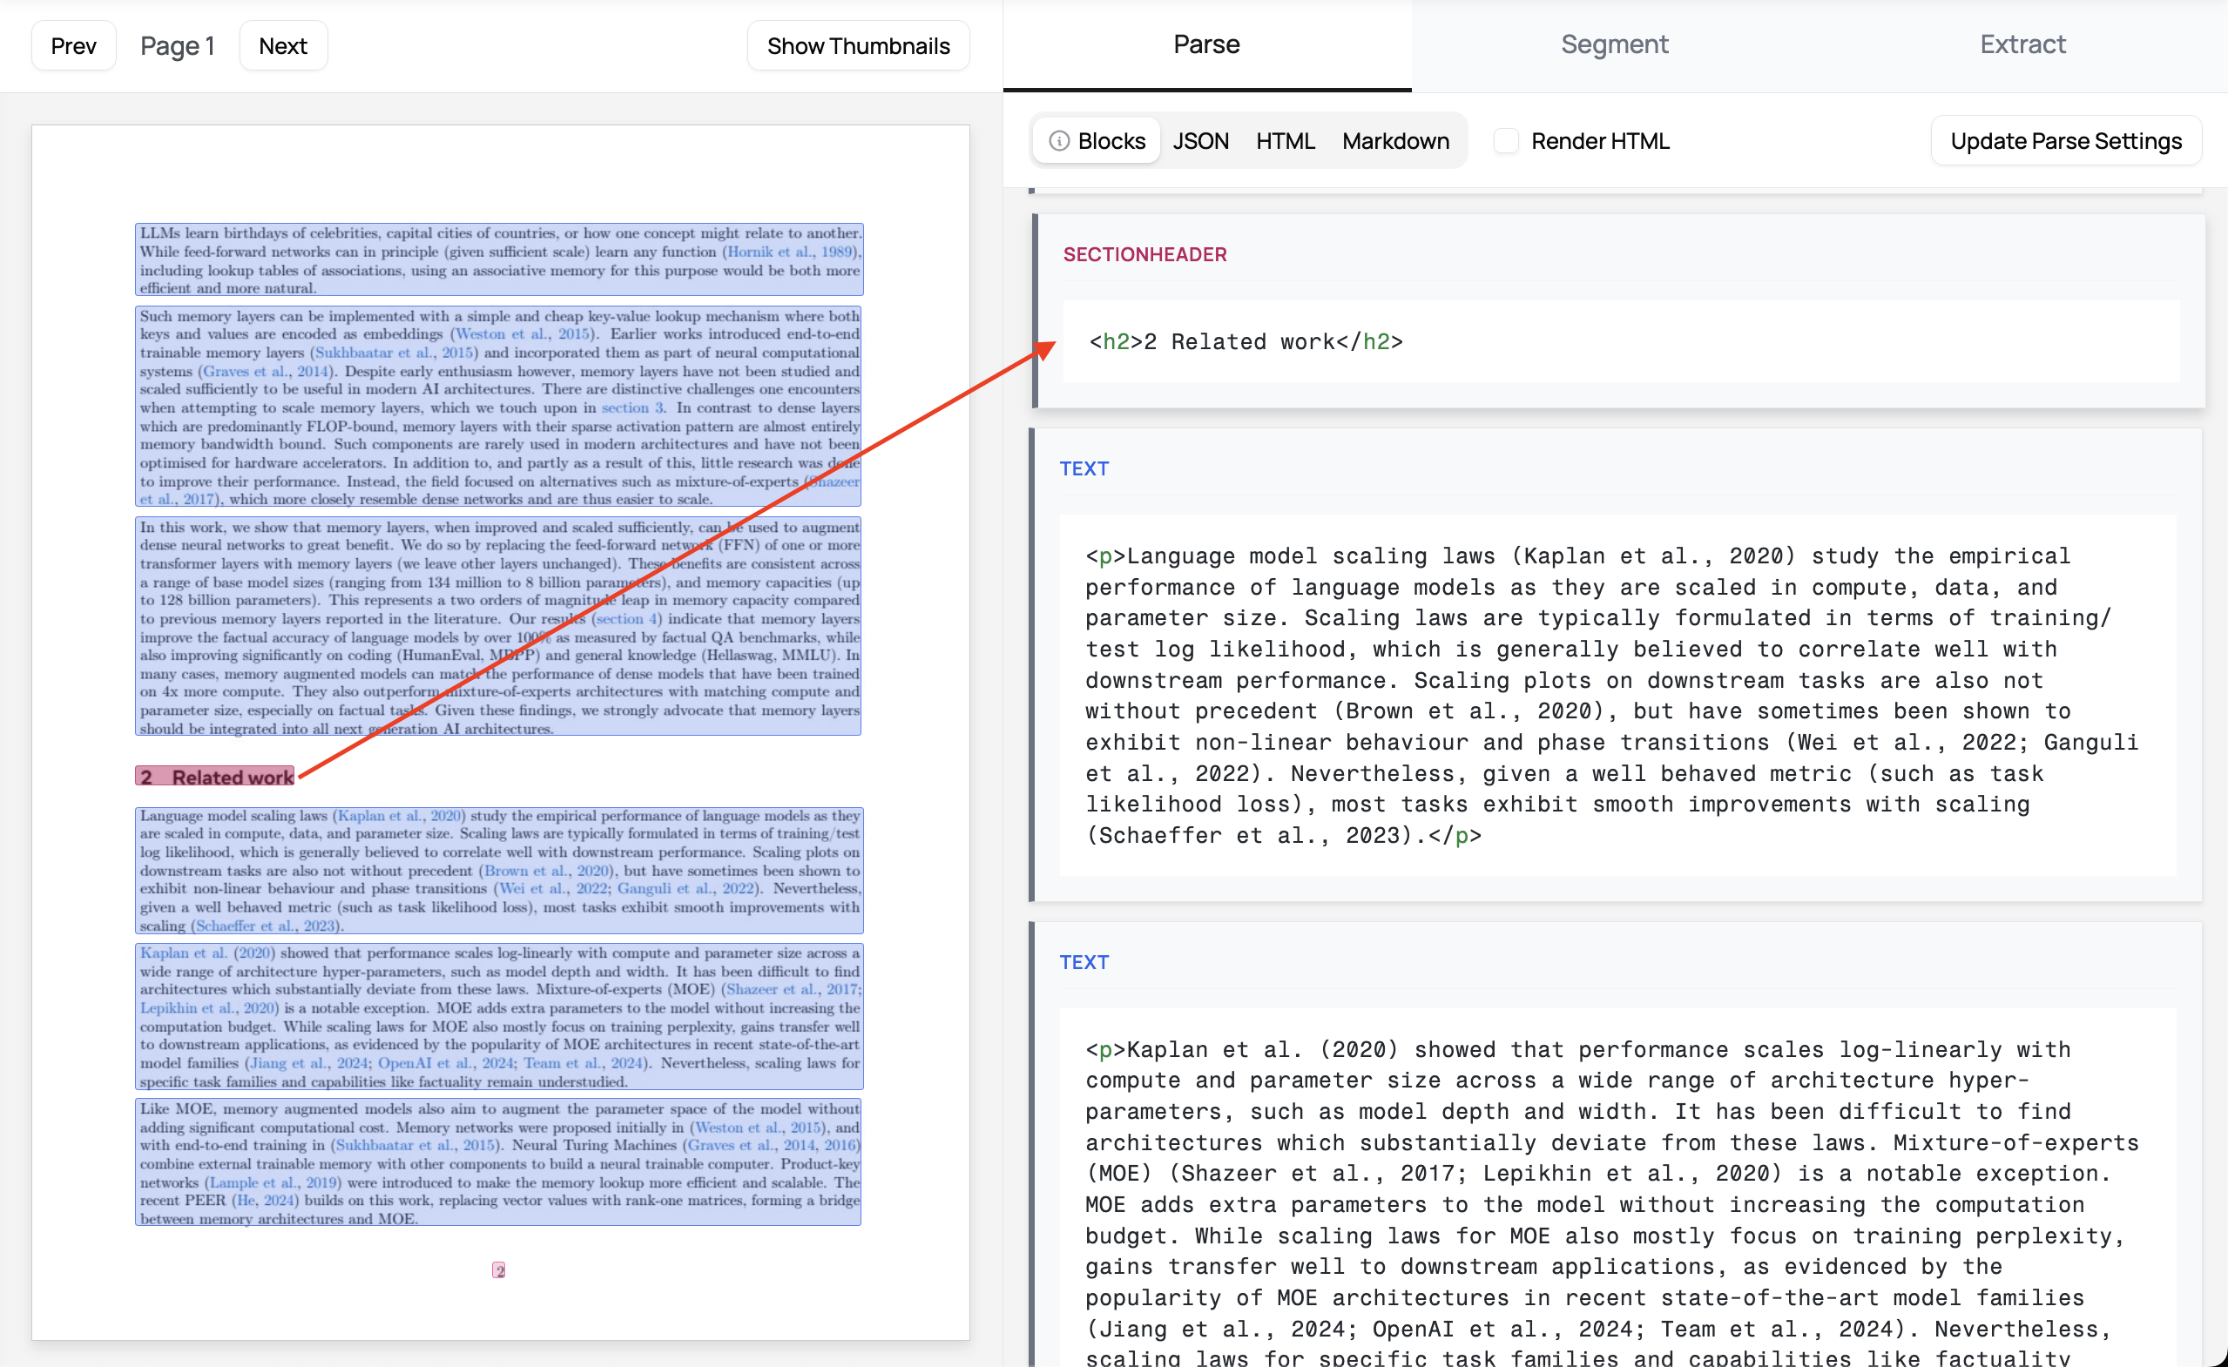Select the first highlighted paragraph about LLMs birthdays
This screenshot has width=2228, height=1367.
(x=499, y=260)
